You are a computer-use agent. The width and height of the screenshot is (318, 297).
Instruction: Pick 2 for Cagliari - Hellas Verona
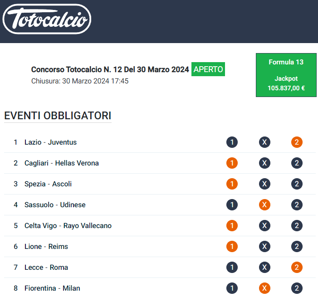[297, 163]
